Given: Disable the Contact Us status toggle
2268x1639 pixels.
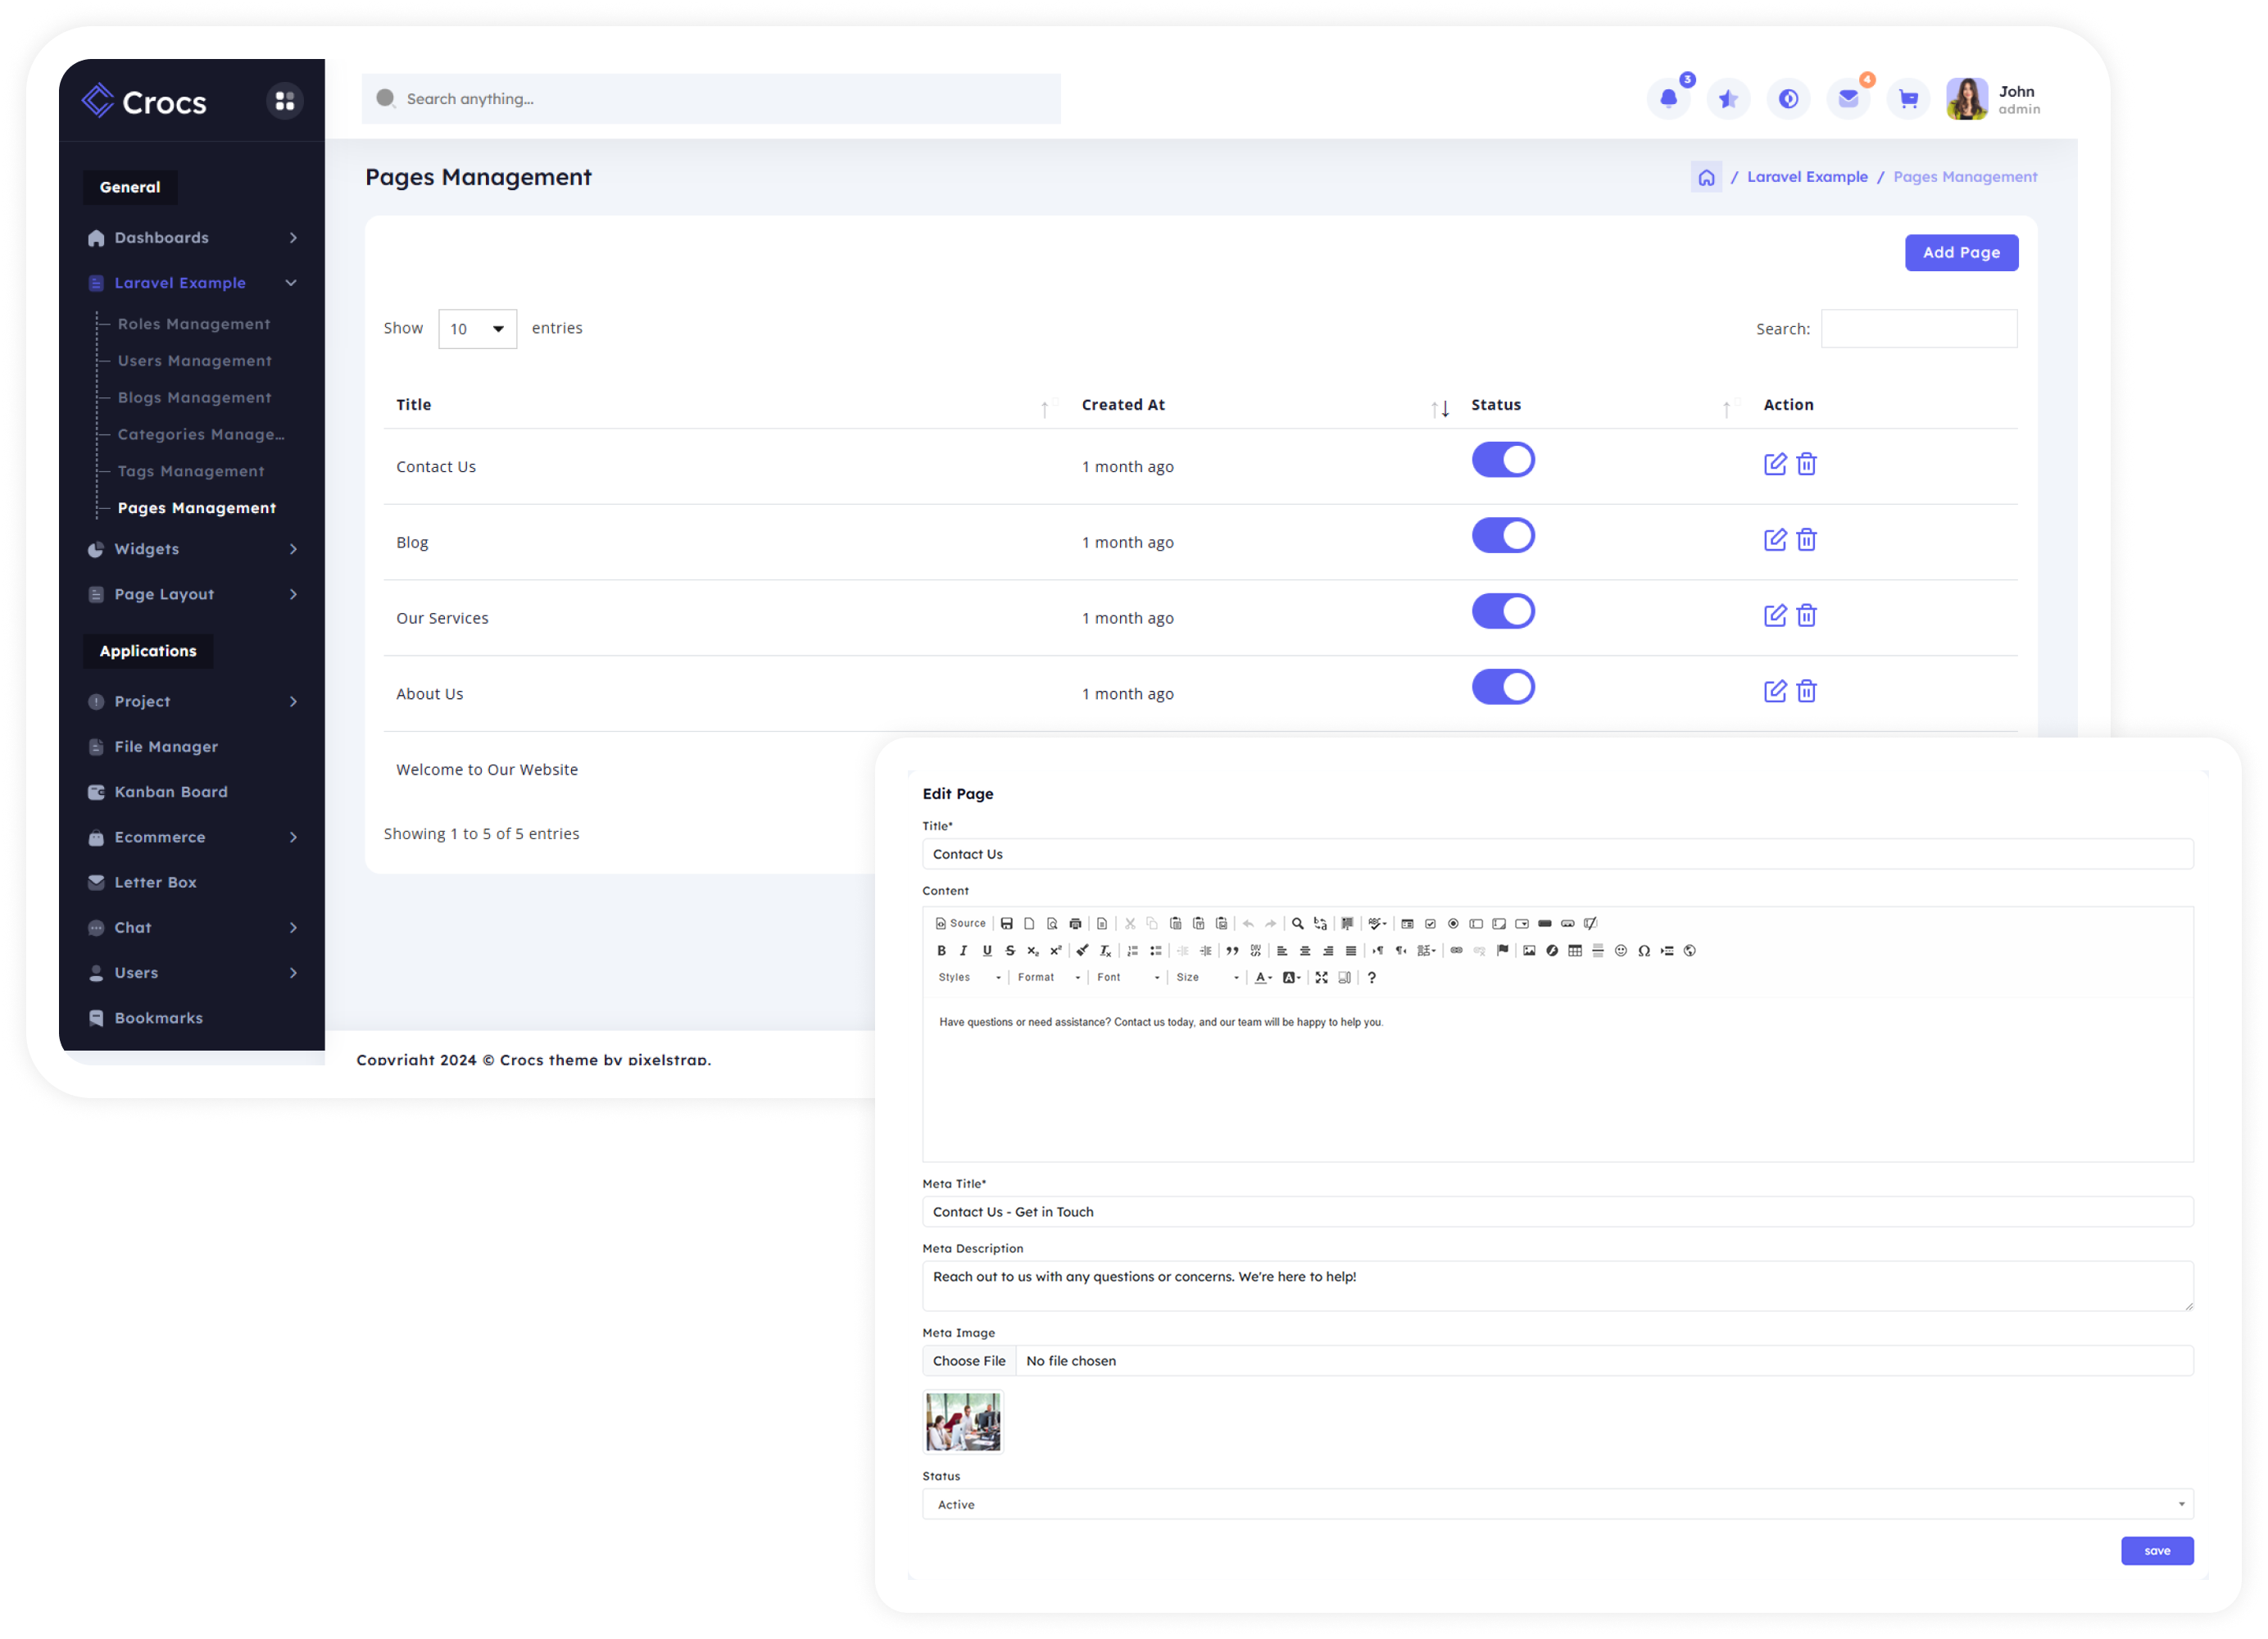Looking at the screenshot, I should click(1502, 460).
